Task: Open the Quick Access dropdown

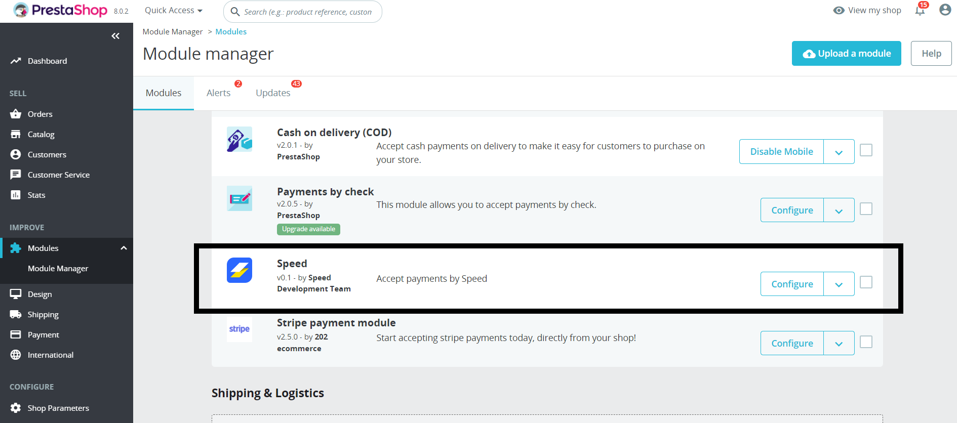Action: (174, 11)
